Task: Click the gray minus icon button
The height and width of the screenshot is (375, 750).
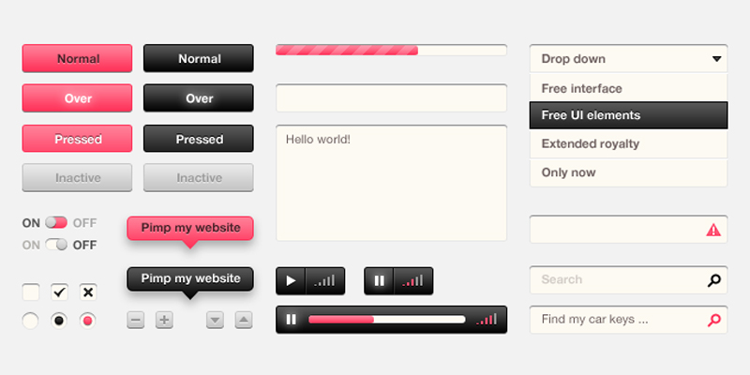Action: click(x=136, y=321)
